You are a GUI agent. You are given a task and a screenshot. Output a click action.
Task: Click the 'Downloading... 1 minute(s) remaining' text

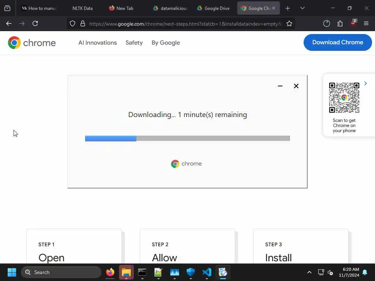(187, 115)
